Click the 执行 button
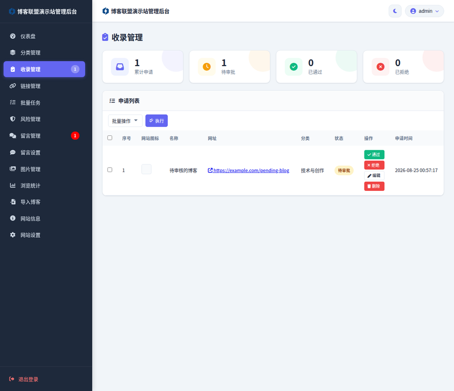This screenshot has width=454, height=391. (157, 121)
